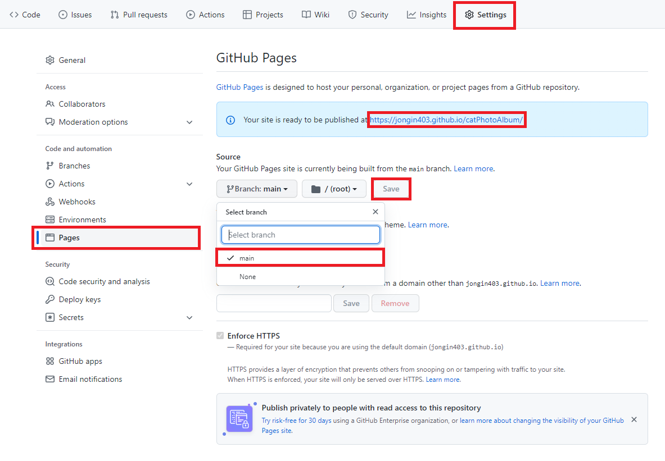Click Learn more about HTTPS enforcement

443,380
